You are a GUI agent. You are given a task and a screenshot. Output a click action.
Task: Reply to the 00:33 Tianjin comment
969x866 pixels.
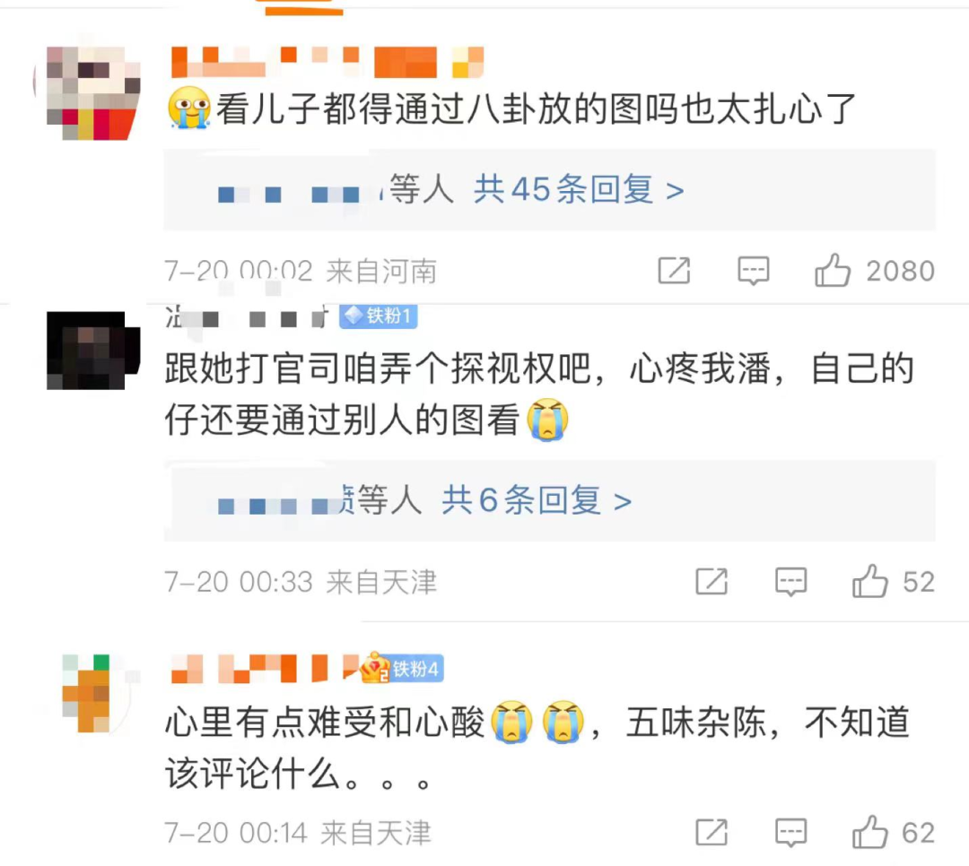(x=791, y=581)
